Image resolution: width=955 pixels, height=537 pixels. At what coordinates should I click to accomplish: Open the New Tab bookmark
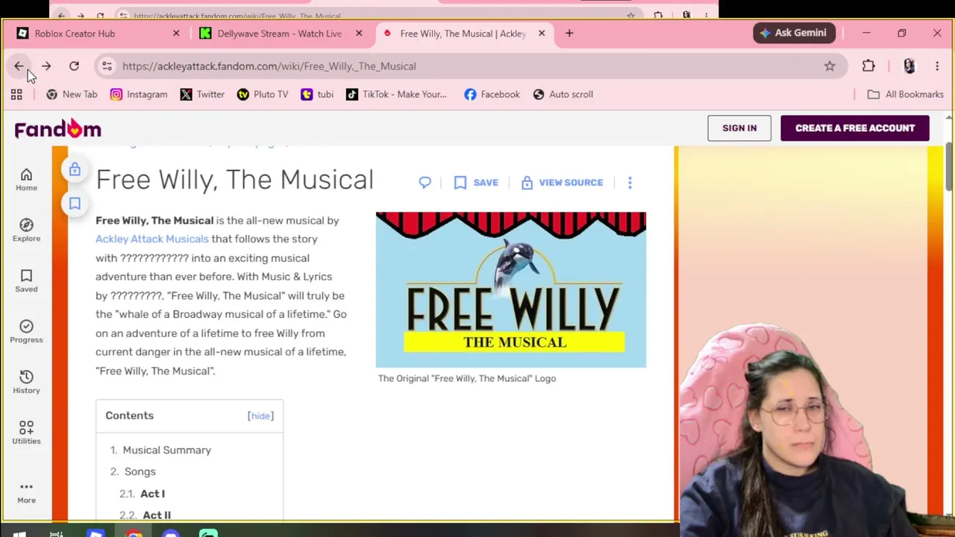click(x=72, y=94)
